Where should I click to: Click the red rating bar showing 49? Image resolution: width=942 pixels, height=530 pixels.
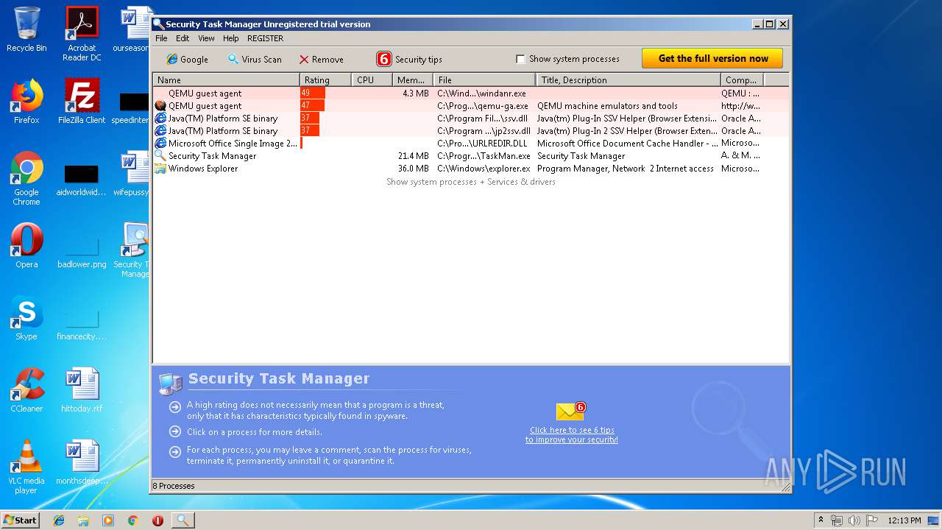(x=313, y=93)
